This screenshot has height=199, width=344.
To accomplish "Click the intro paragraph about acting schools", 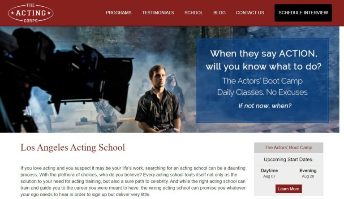I will (x=133, y=181).
